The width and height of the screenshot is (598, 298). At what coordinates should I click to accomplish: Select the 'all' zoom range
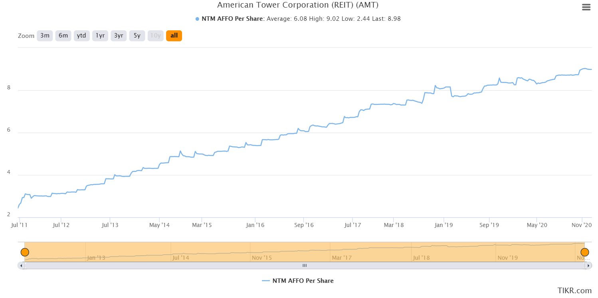[174, 36]
